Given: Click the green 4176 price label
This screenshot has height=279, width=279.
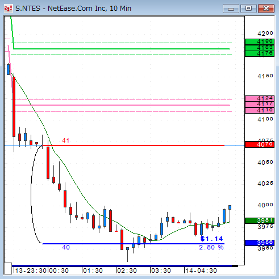Looking at the screenshot, I should 260,53.
